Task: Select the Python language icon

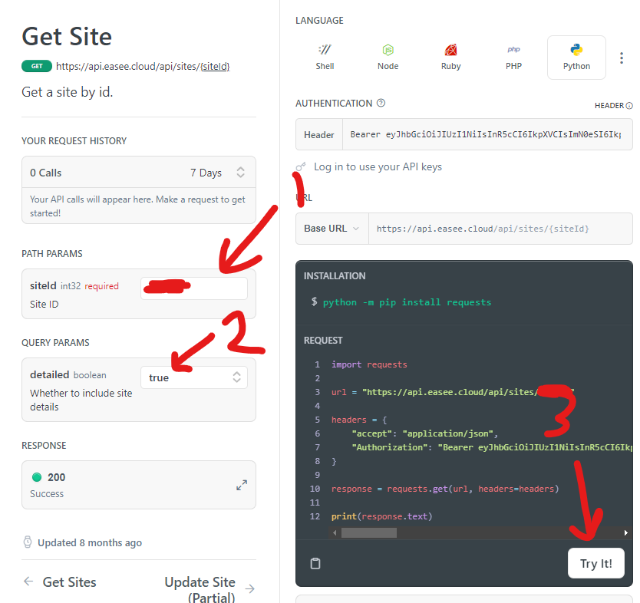Action: 576,56
